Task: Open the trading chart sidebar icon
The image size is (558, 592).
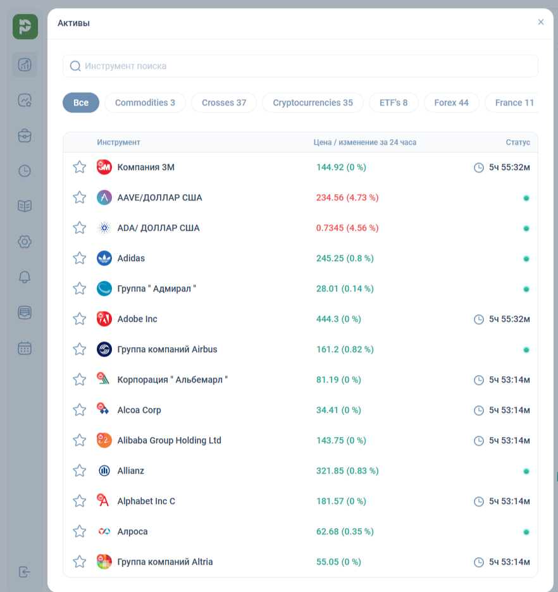Action: coord(25,65)
